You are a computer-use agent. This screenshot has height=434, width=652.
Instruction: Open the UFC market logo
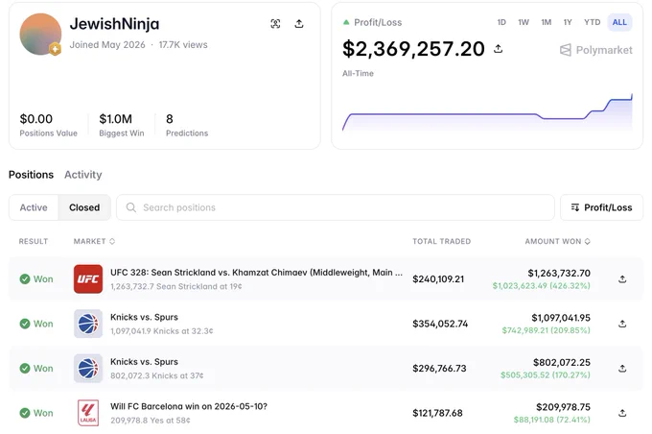(x=88, y=279)
